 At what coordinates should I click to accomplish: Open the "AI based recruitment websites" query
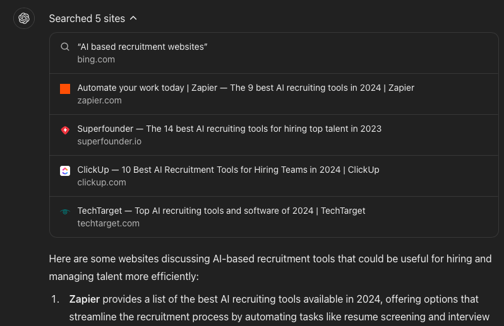(142, 47)
